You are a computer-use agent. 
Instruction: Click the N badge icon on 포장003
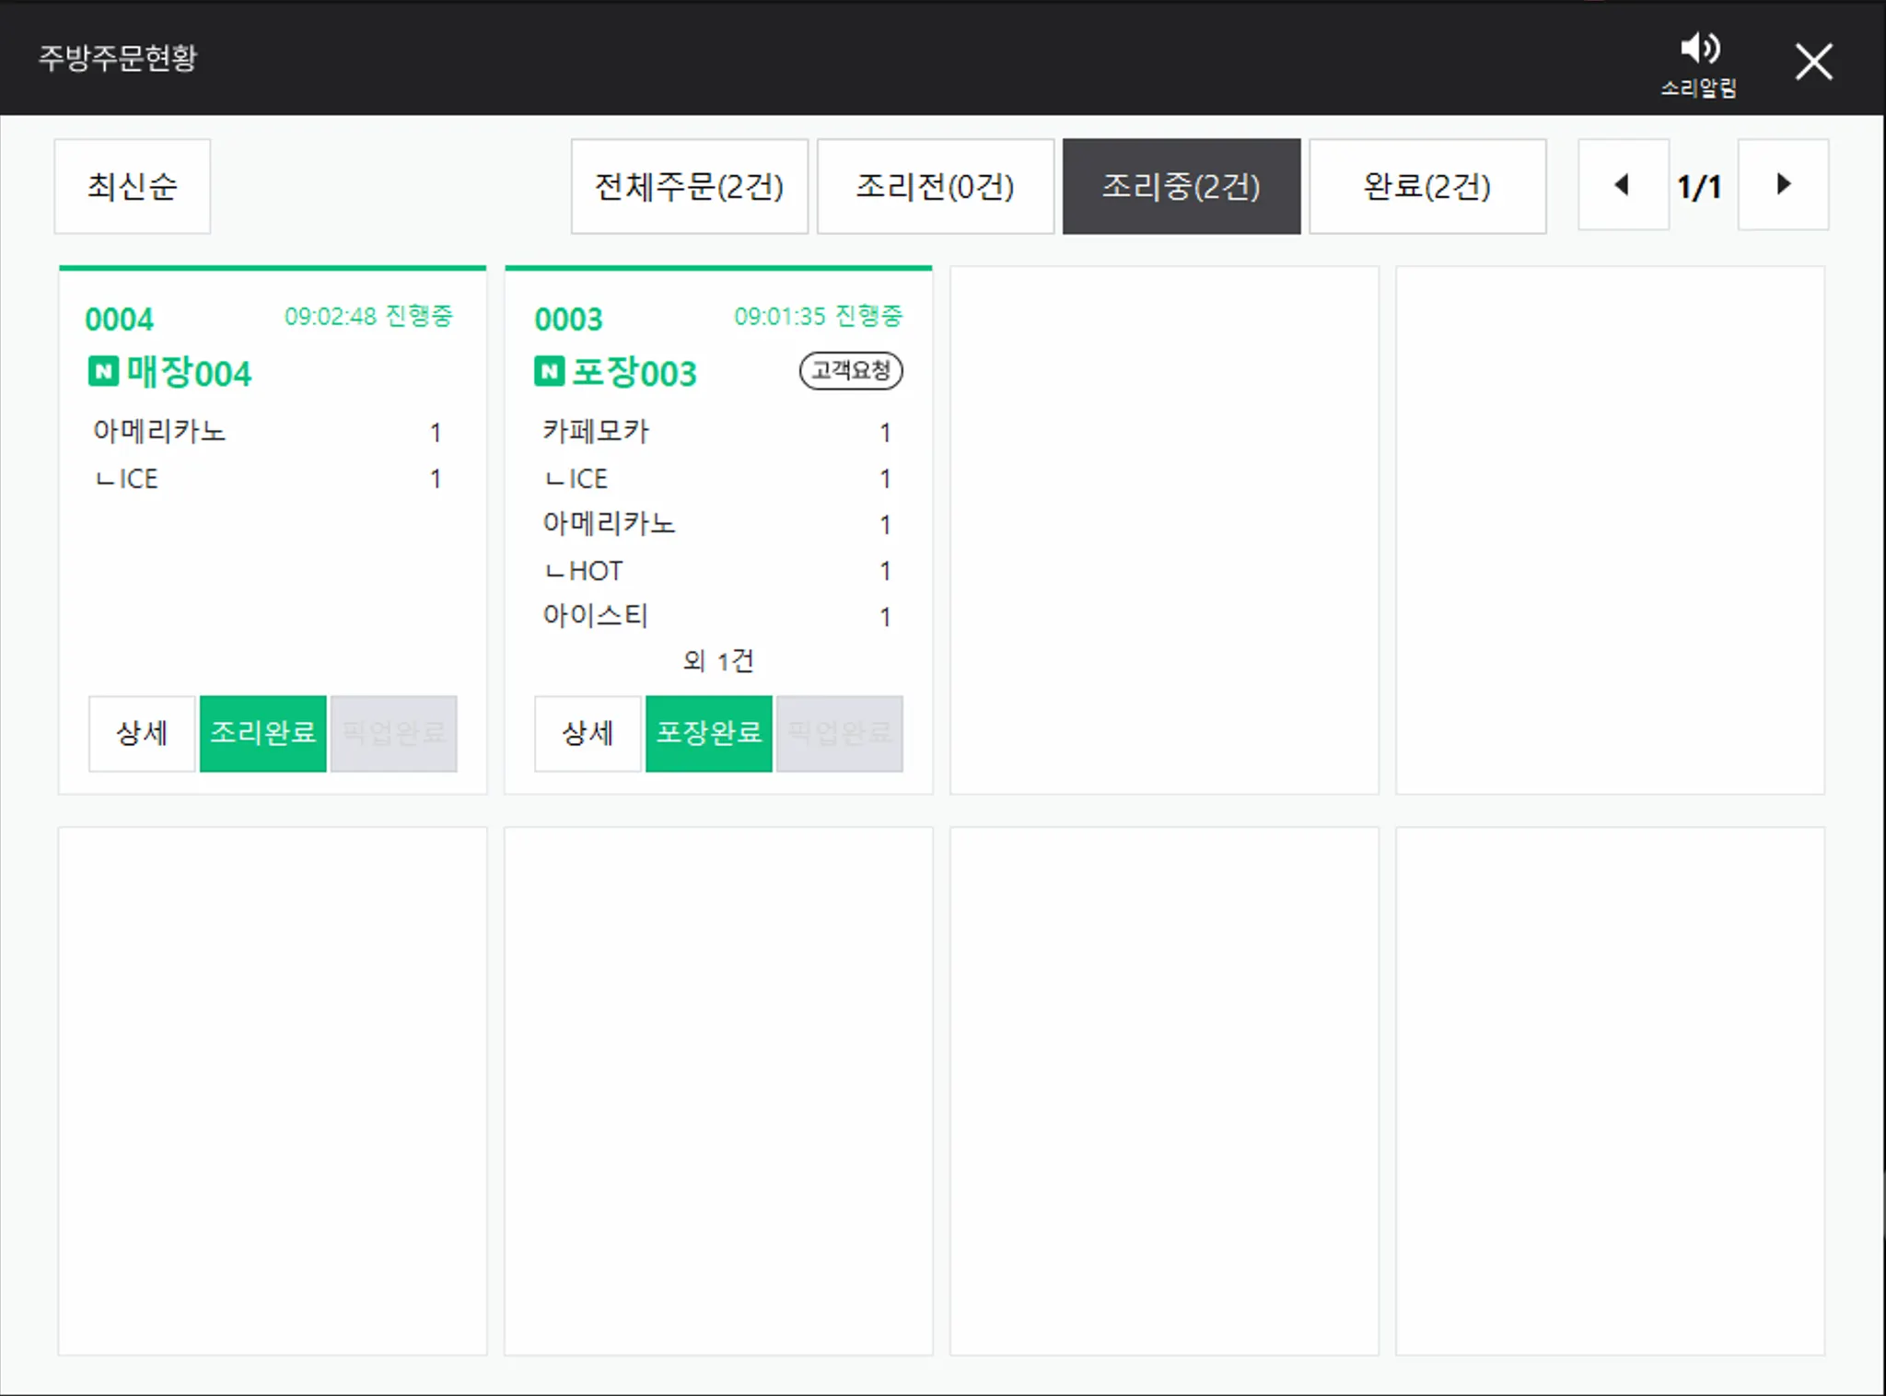coord(549,371)
